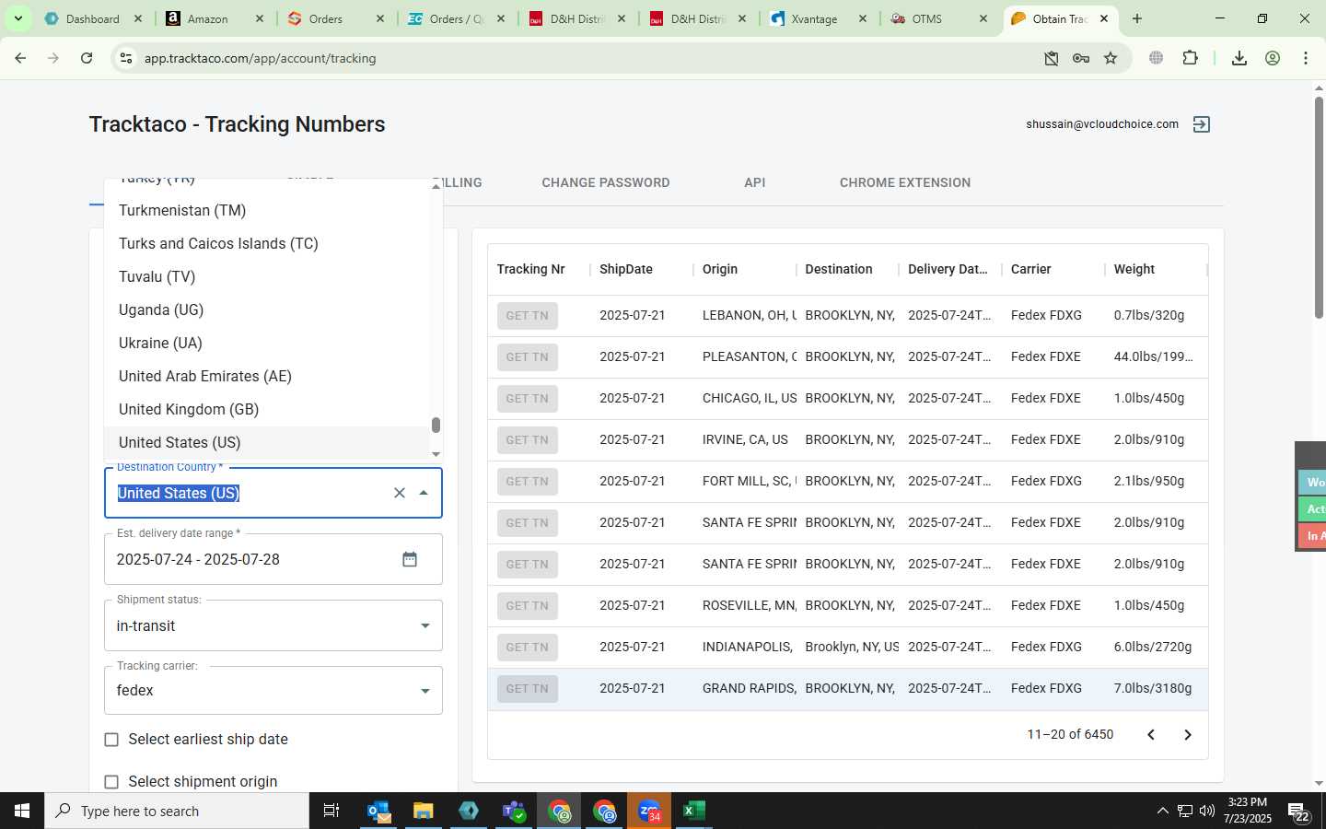The image size is (1326, 829).
Task: Pick Turkmenistan (TM) from country list
Action: point(267,211)
